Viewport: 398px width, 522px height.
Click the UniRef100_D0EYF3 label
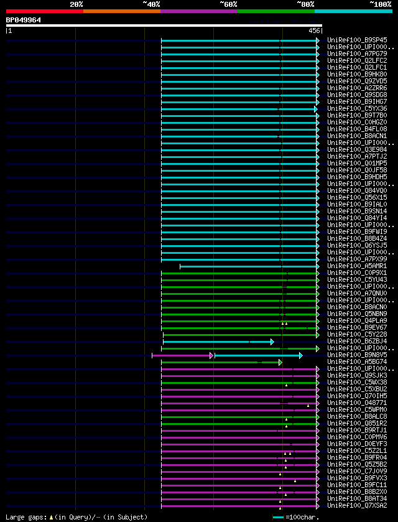(x=357, y=444)
